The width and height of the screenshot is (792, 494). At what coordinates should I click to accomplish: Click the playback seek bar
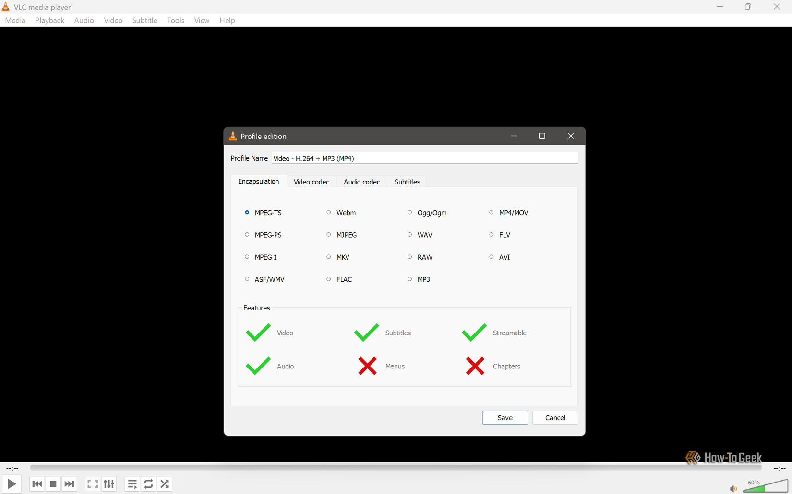click(396, 468)
